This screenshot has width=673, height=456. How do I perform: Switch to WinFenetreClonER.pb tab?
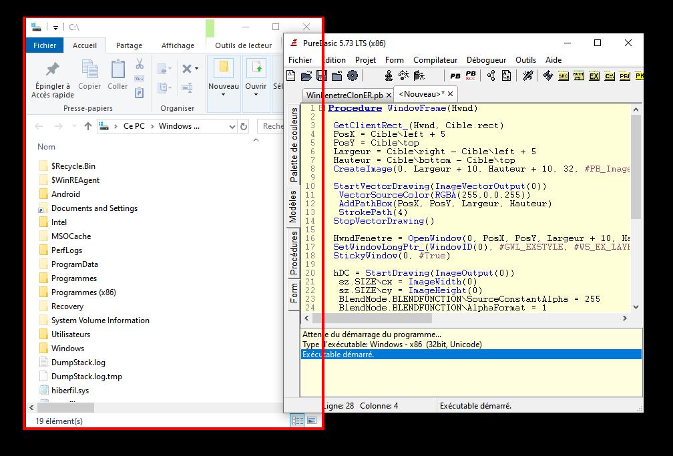coord(349,95)
